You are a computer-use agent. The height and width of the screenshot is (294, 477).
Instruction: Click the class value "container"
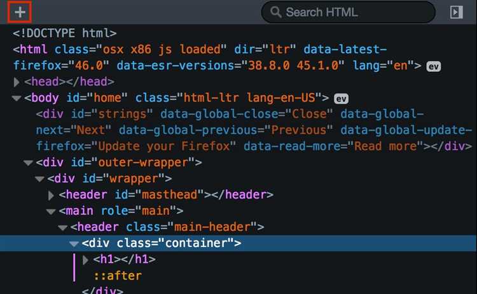tap(197, 243)
